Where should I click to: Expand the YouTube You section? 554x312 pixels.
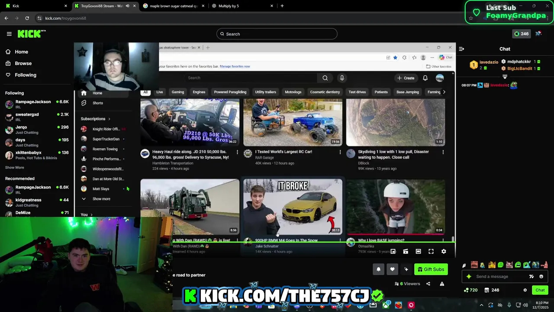click(87, 214)
